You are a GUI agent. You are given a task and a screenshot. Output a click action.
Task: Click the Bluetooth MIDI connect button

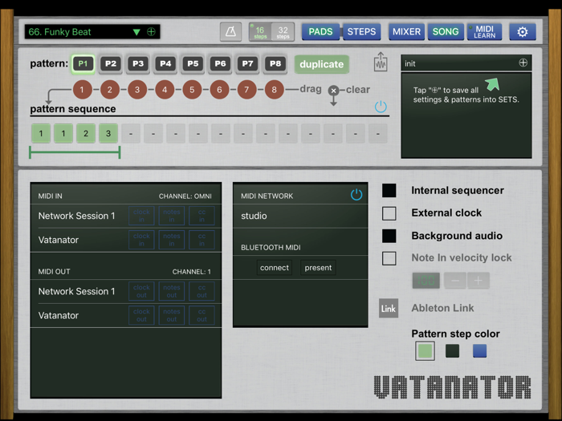coord(275,268)
